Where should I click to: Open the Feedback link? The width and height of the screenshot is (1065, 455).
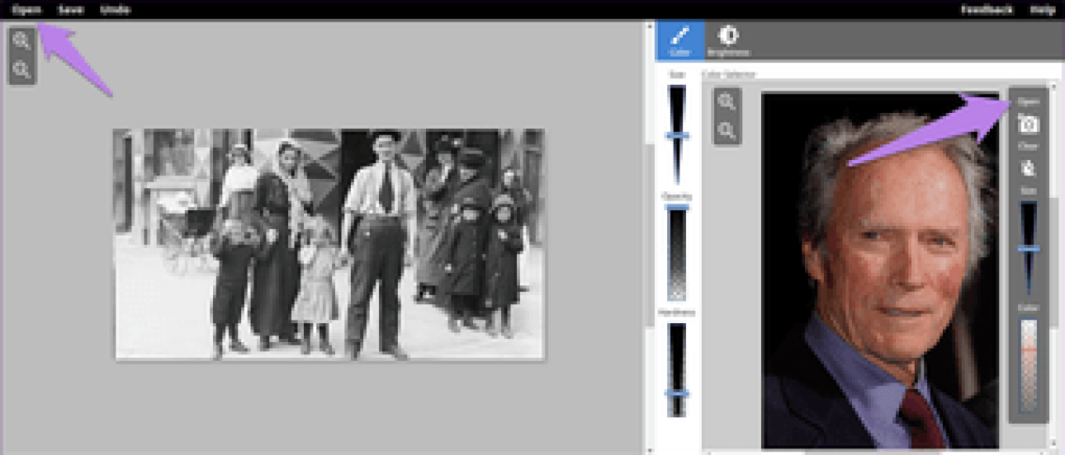987,10
